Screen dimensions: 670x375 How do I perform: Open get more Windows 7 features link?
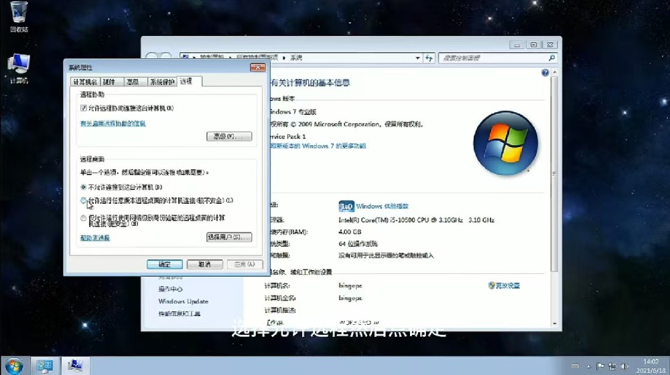(x=318, y=146)
